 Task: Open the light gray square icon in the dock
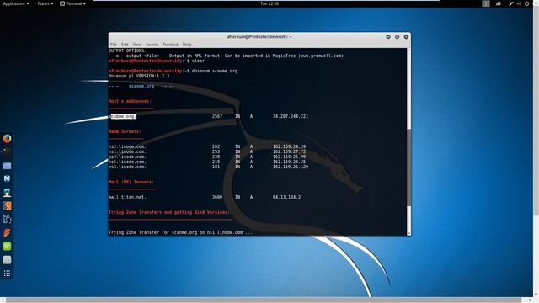tap(7, 260)
